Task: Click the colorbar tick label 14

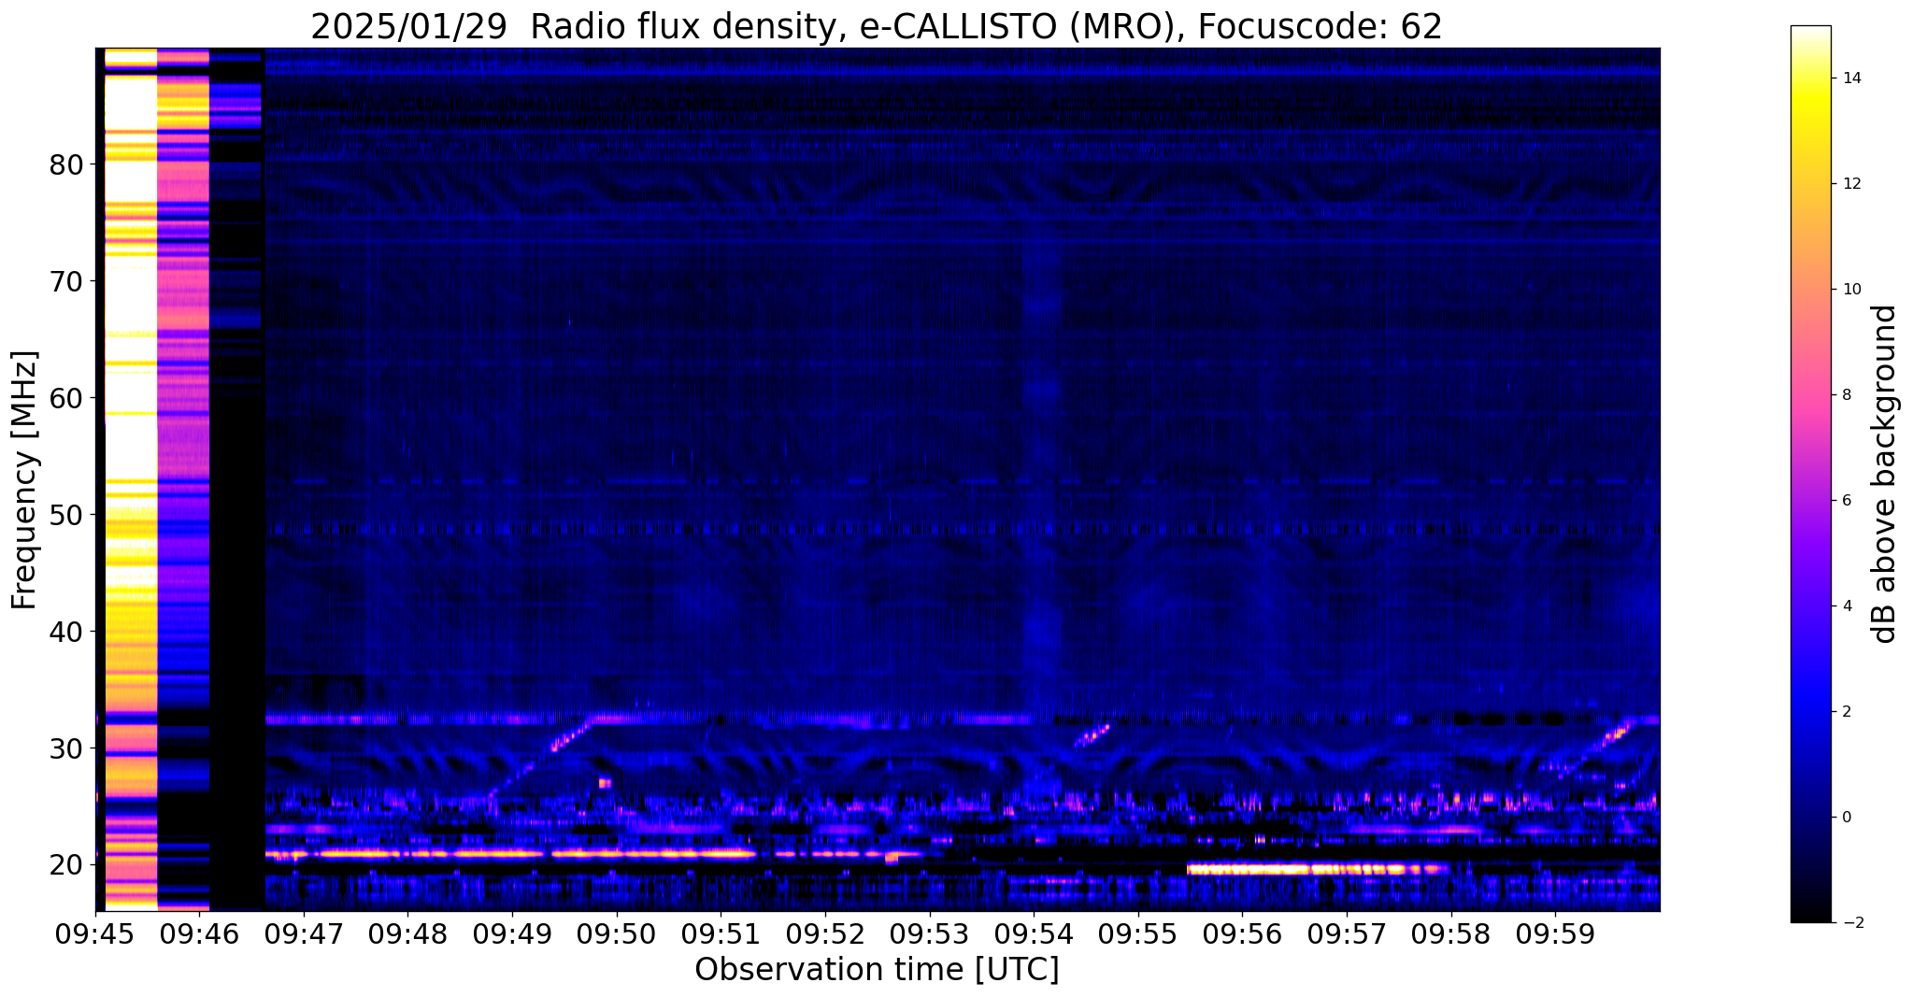Action: pyautogui.click(x=1850, y=78)
